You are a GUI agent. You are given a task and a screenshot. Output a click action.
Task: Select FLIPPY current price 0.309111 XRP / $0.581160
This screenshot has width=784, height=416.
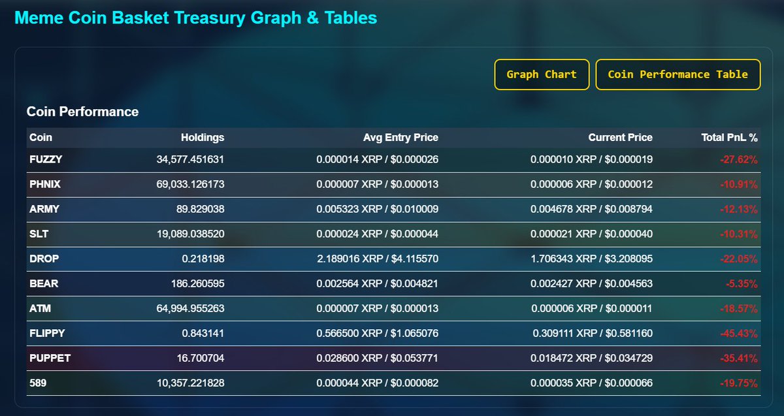coord(592,333)
